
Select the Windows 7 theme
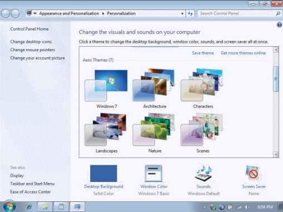pos(106,88)
